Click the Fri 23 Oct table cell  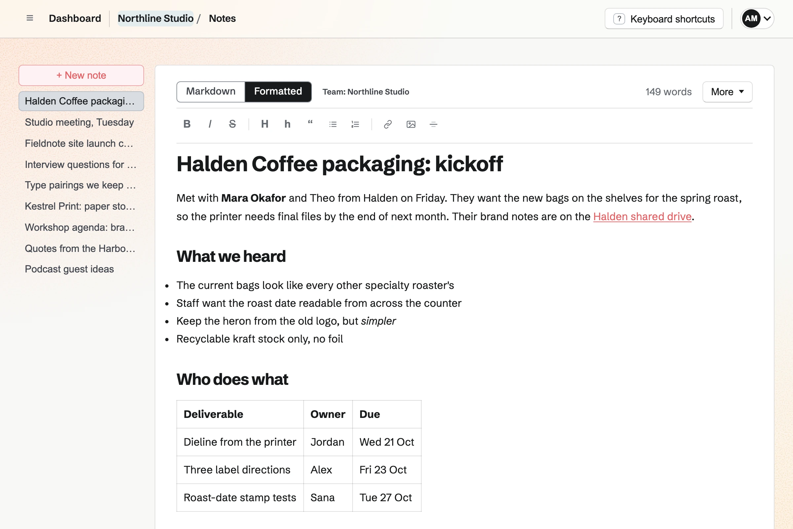pos(387,469)
